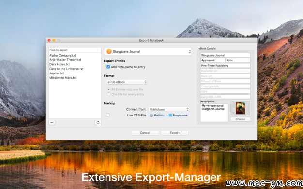303x189 pixels.
Task: Choose One file for every entry option
Action: [109, 94]
